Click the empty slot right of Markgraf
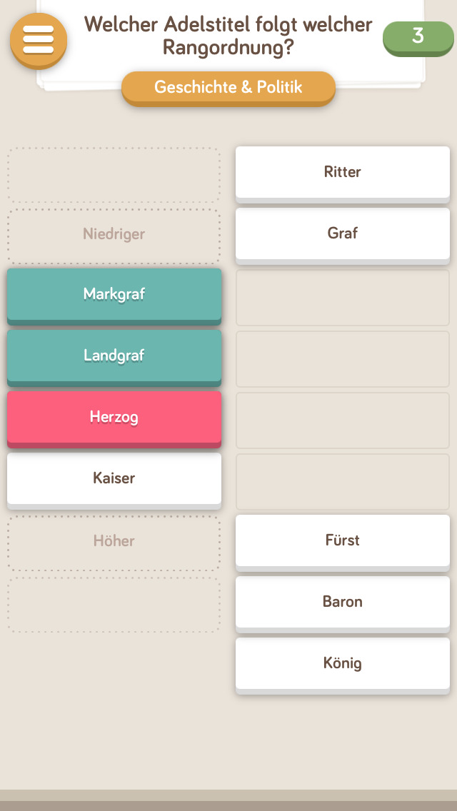This screenshot has height=811, width=457. click(343, 297)
